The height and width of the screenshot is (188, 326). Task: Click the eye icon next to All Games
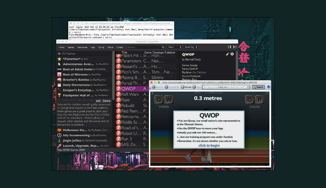point(59,54)
